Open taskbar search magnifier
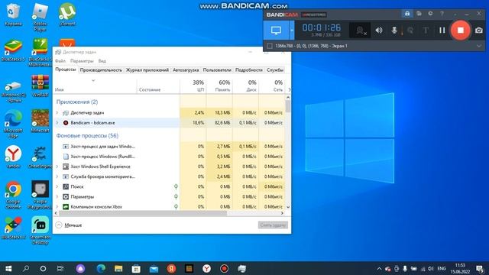The image size is (489, 275). 26,268
